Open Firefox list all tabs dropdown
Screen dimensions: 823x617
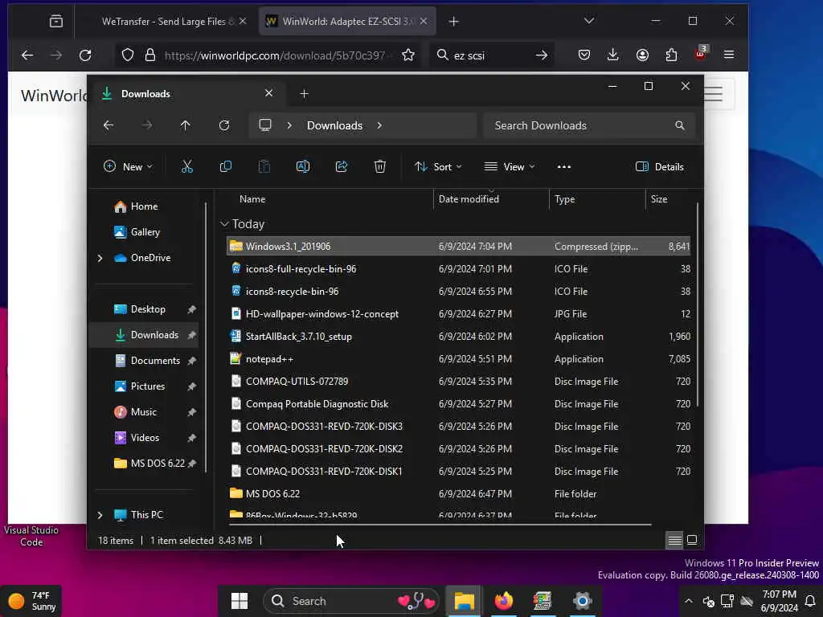pos(589,21)
